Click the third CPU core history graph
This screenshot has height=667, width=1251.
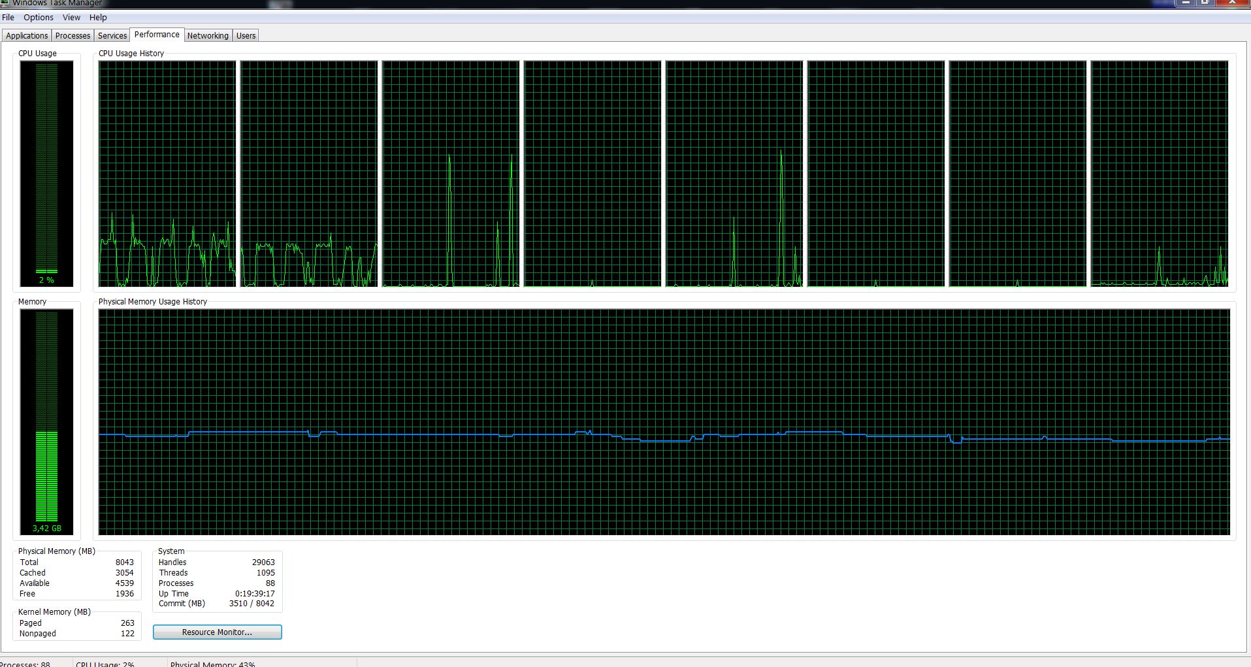(451, 174)
